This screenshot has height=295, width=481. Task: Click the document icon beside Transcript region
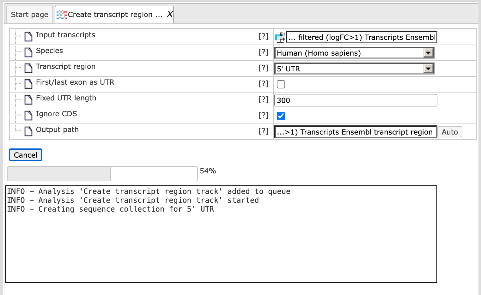(x=28, y=68)
